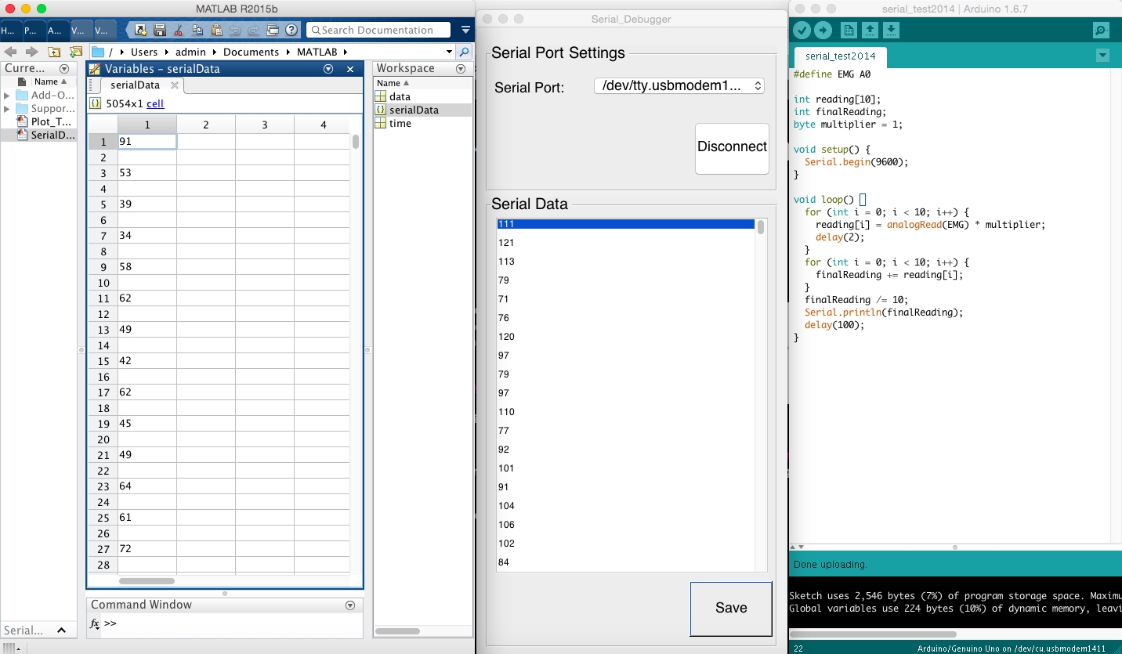Click search magnifier beside address bar
1122x654 pixels.
pos(464,52)
